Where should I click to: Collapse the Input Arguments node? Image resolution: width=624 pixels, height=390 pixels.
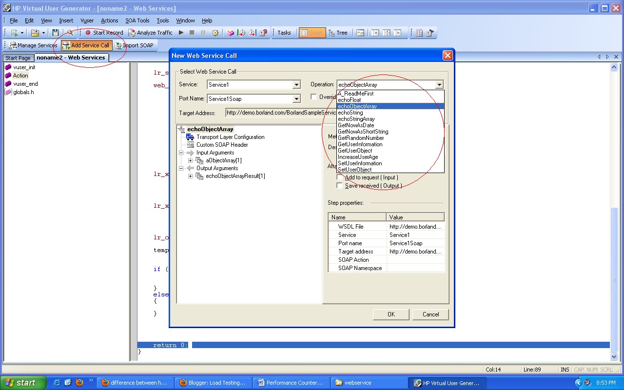point(181,153)
